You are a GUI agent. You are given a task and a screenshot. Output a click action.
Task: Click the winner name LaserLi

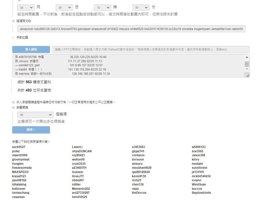[77, 147]
